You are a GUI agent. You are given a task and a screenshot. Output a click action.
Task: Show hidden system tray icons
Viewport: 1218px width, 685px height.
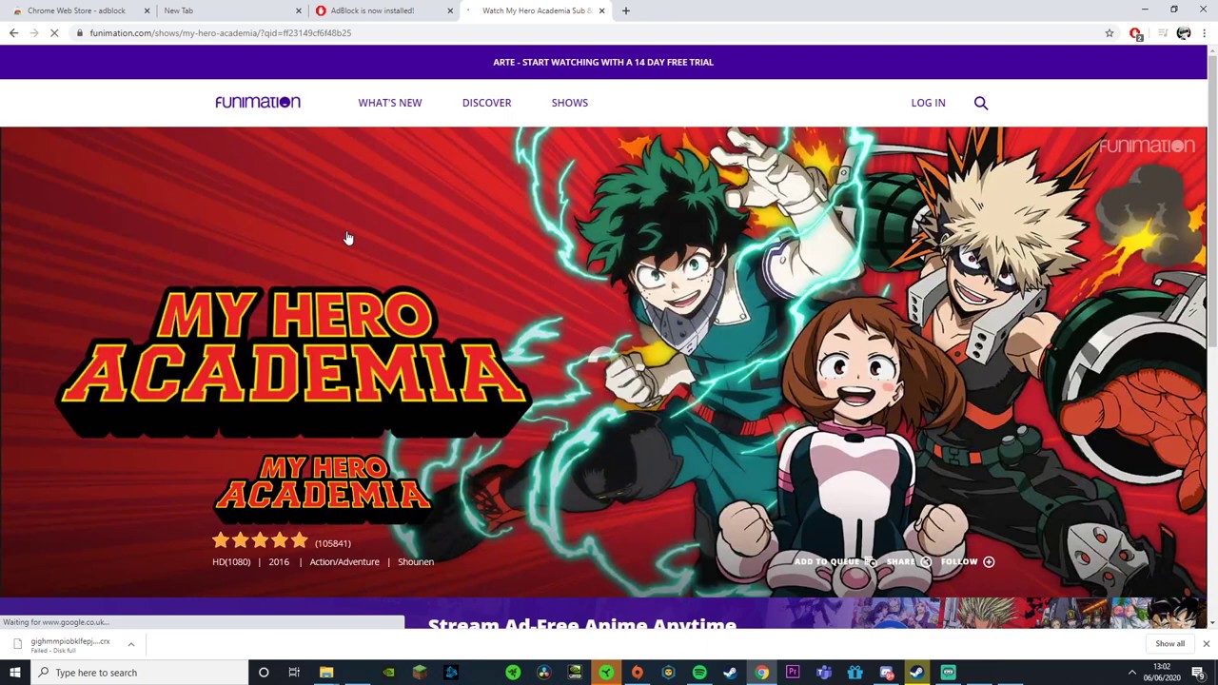click(1132, 673)
